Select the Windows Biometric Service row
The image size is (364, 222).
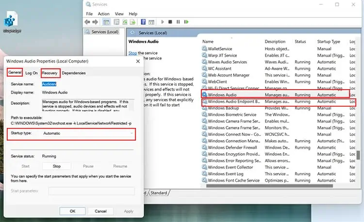point(279,114)
